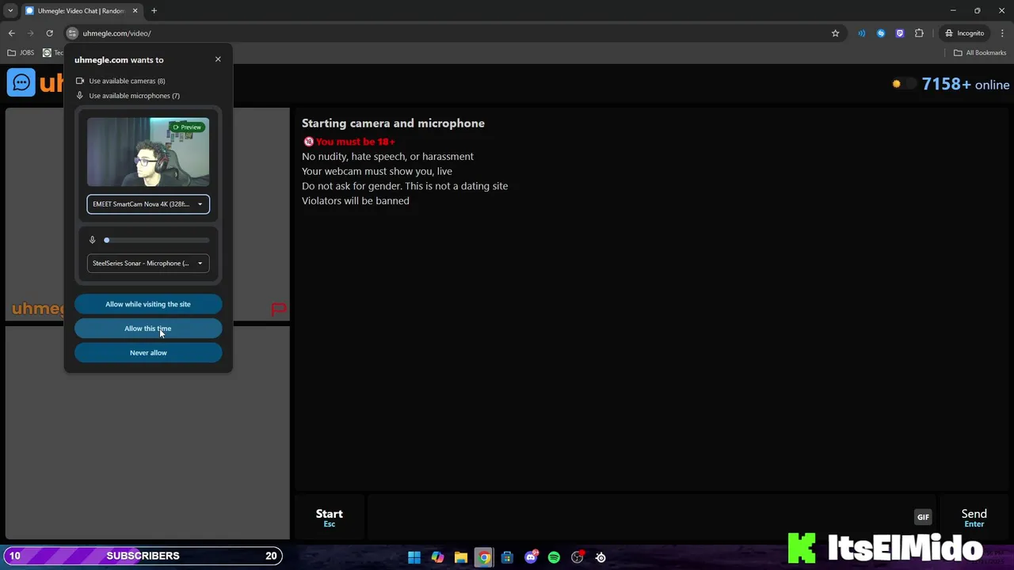
Task: Click Allow while visiting the site
Action: (x=148, y=304)
